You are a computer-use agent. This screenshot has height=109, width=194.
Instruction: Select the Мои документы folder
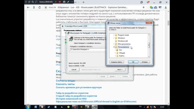(124, 44)
